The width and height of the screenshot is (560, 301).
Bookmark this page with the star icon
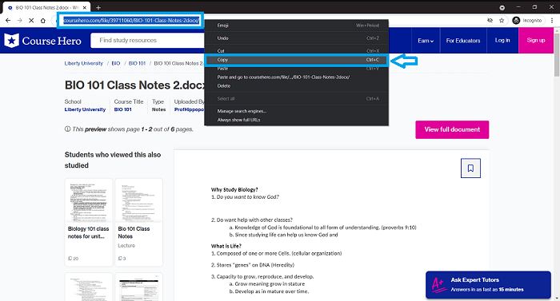(502, 21)
